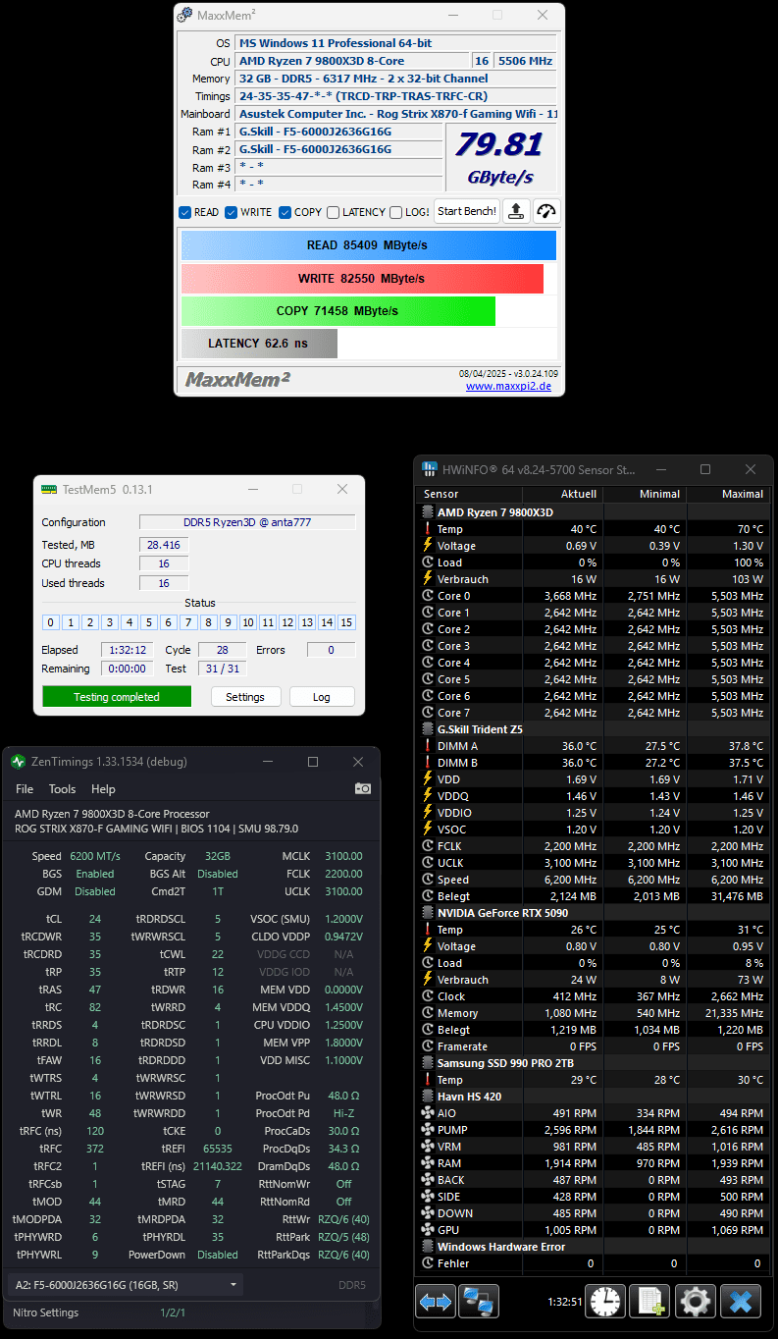The image size is (778, 1339).
Task: Select Nitro Settings row in ZenTimings
Action: click(193, 1312)
